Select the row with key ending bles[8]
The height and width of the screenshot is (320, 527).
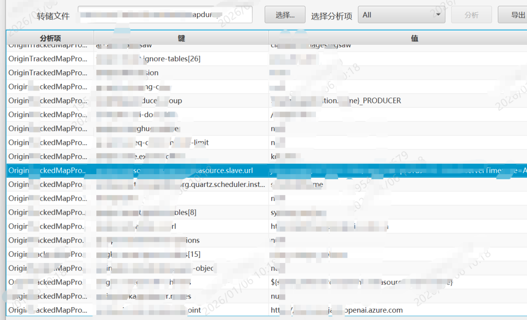coord(180,212)
